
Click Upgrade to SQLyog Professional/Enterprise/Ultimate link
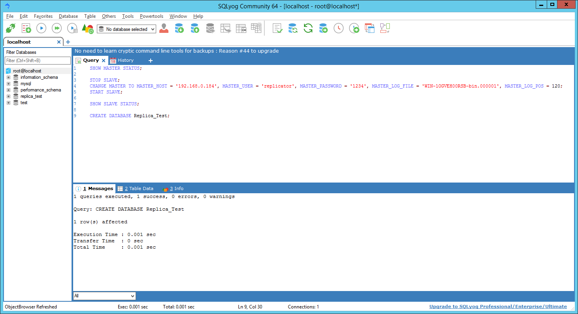498,306
